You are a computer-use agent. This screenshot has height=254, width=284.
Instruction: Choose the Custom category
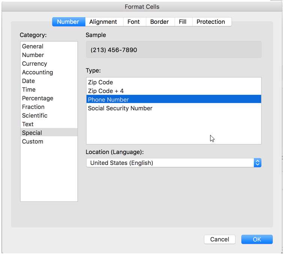point(49,141)
